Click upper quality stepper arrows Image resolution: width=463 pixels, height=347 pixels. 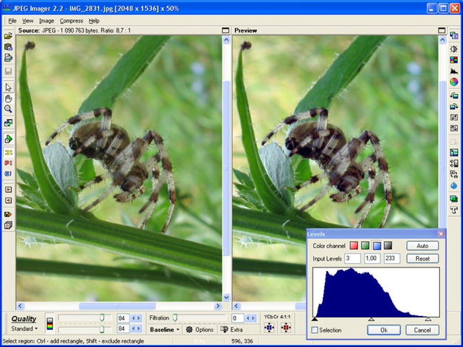coord(136,318)
